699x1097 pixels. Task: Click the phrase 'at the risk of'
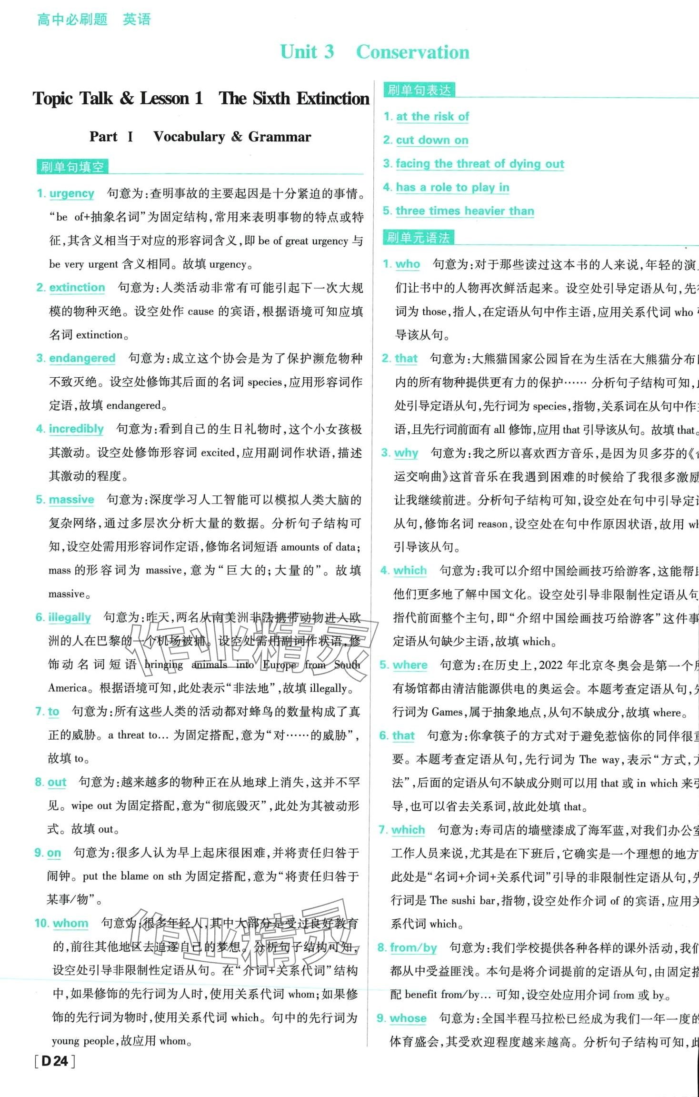click(432, 117)
